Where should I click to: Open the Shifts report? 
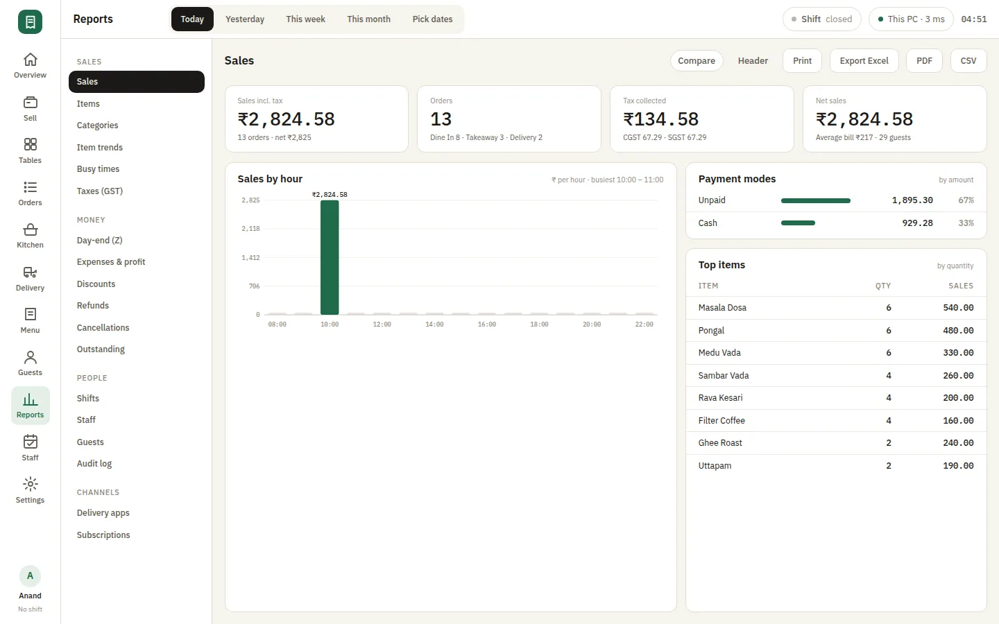pyautogui.click(x=137, y=399)
